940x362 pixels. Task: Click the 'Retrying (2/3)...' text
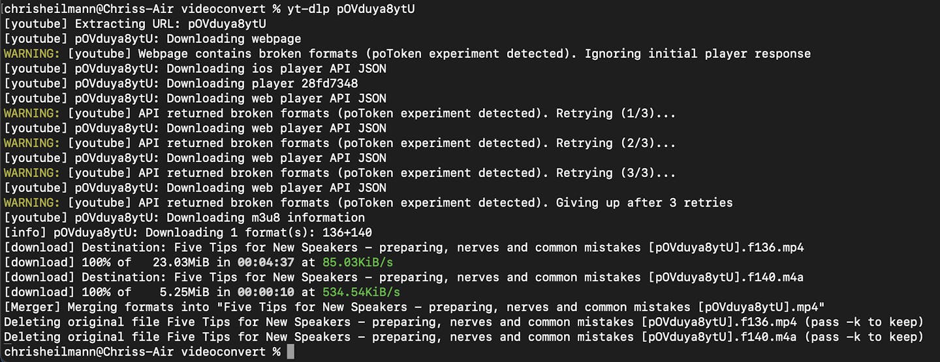tap(616, 143)
